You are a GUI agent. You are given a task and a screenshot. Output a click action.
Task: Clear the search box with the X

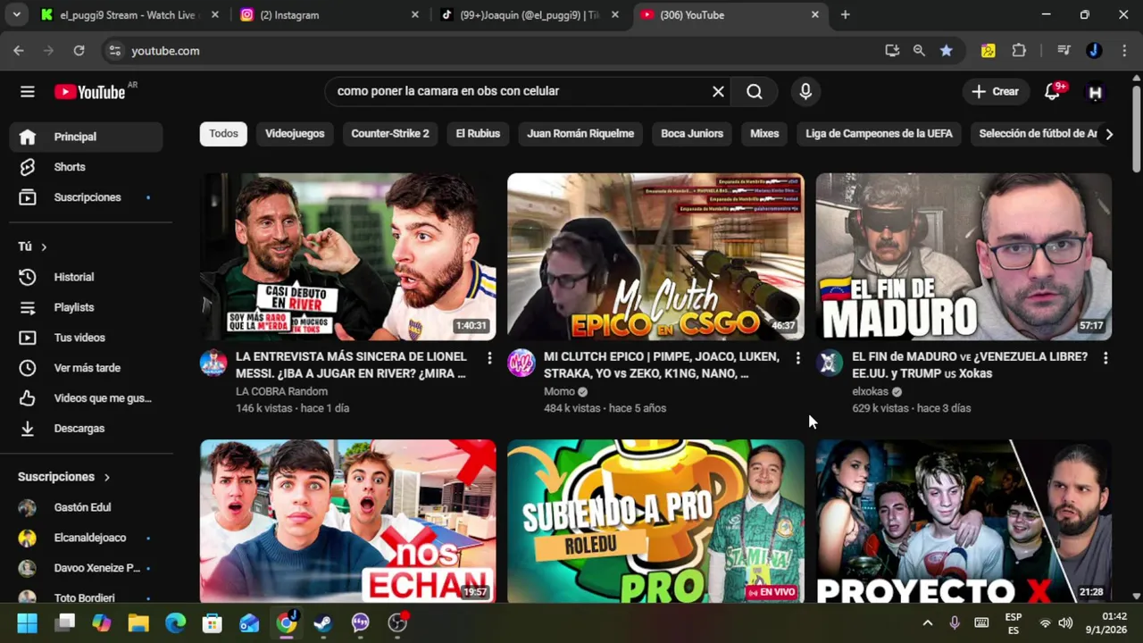point(718,91)
